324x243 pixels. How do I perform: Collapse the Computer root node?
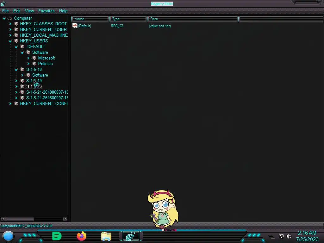[x=4, y=18]
